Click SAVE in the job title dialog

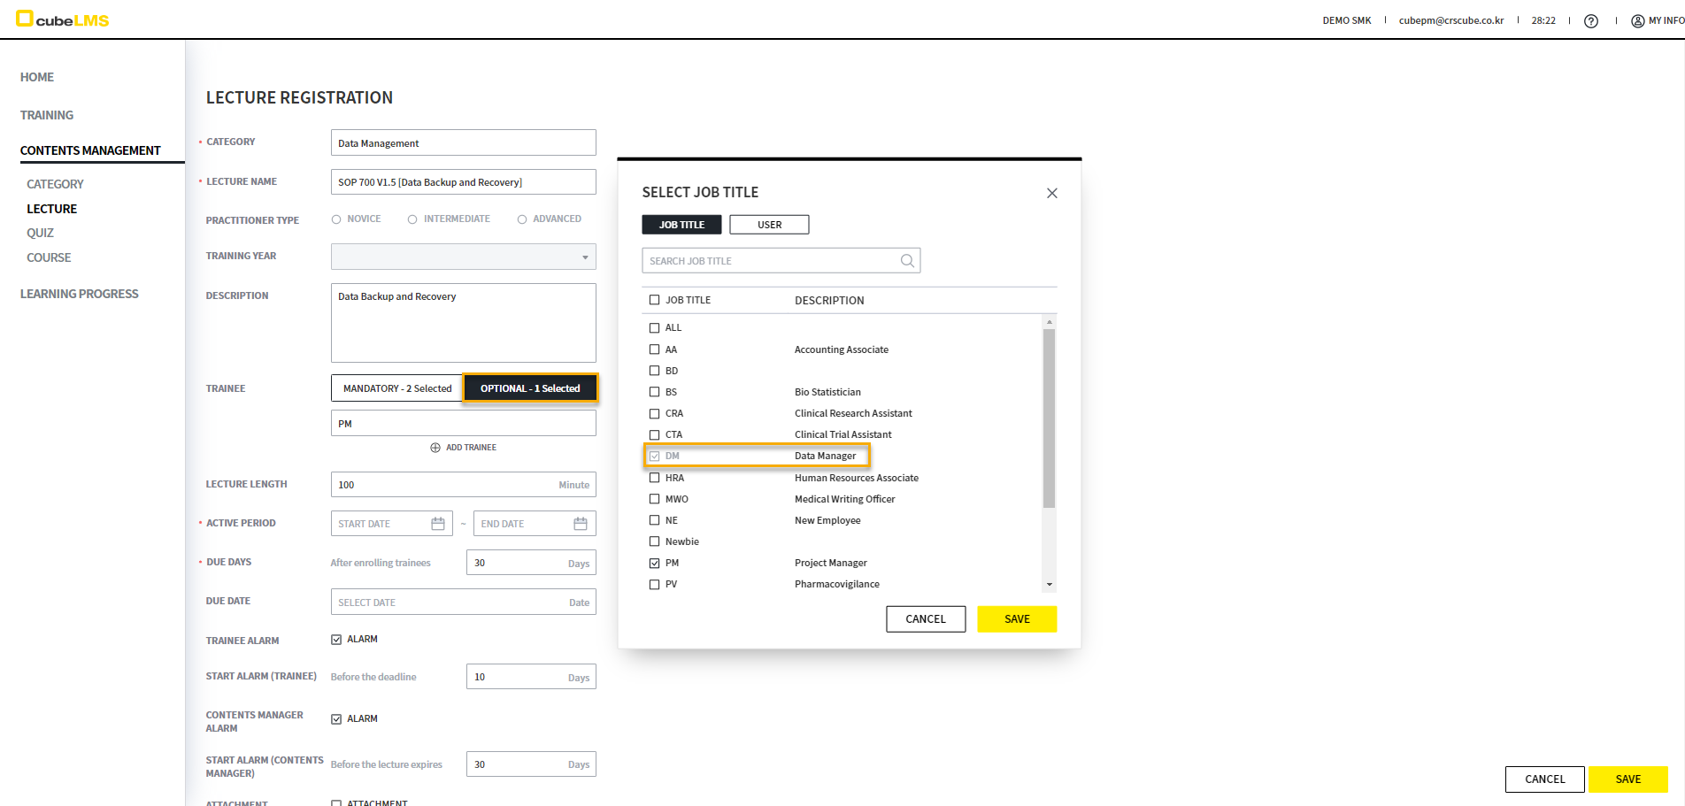tap(1016, 619)
